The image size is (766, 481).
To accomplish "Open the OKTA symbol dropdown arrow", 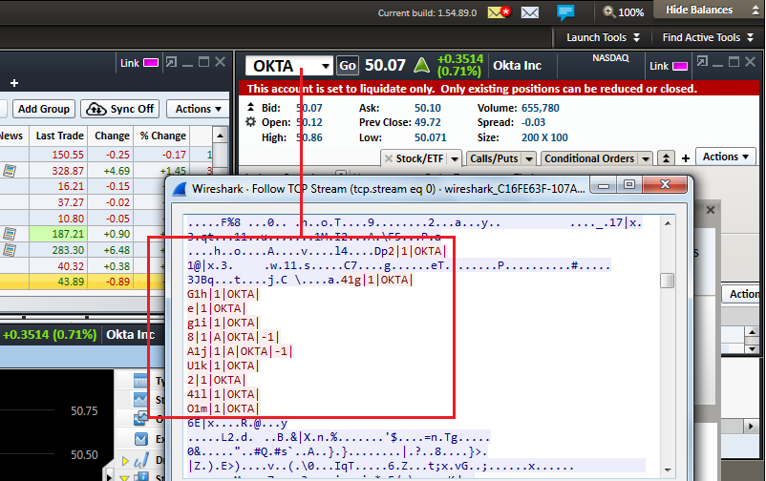I will pyautogui.click(x=326, y=66).
